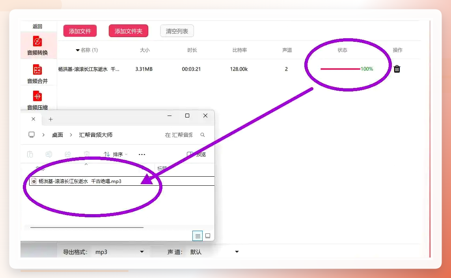Click the 声道 column header

coord(287,50)
